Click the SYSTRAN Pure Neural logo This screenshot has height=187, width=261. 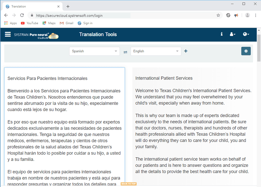point(37,35)
